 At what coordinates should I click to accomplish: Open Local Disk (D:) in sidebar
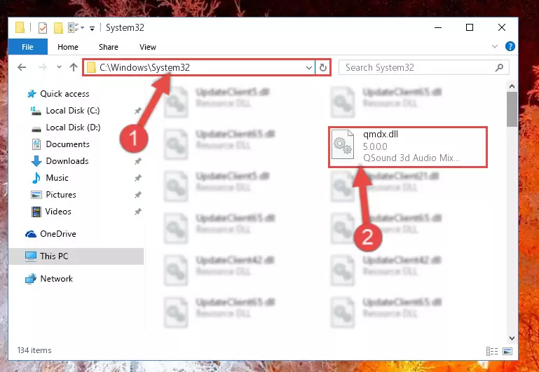(x=72, y=128)
